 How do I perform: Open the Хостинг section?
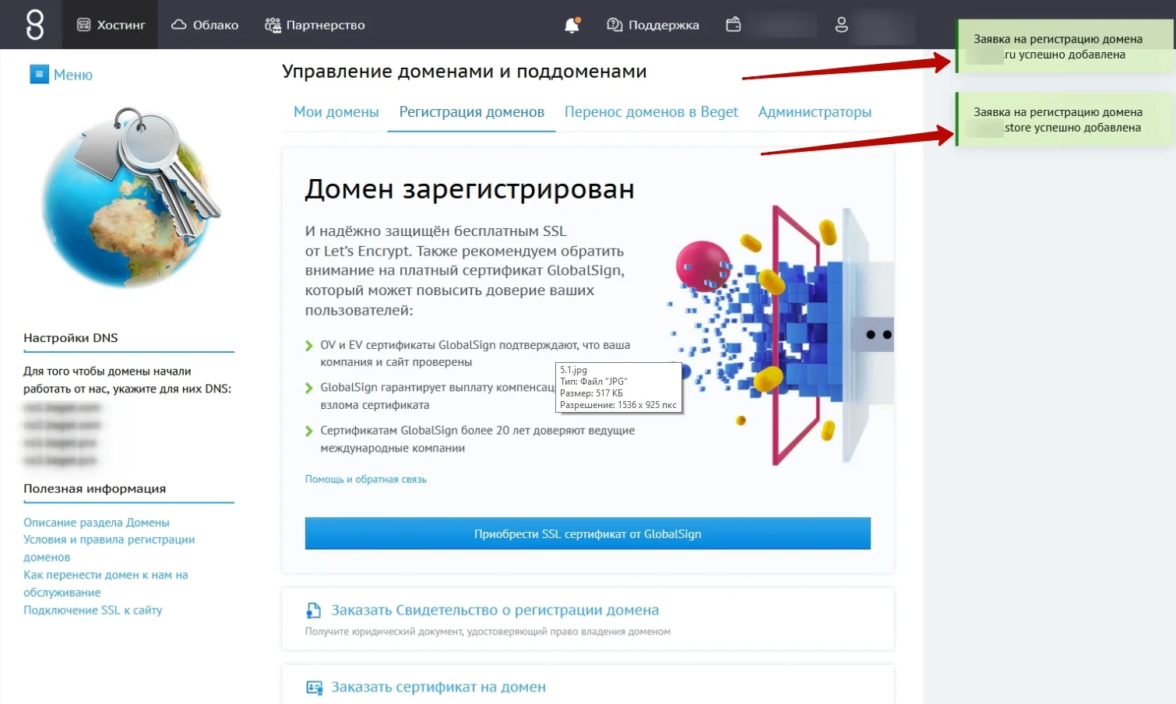point(111,25)
